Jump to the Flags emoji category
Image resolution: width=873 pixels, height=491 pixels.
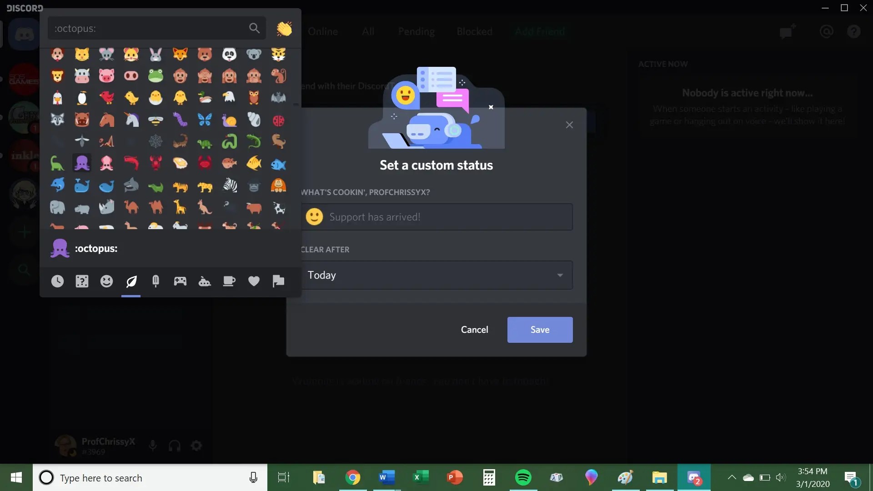coord(278,281)
